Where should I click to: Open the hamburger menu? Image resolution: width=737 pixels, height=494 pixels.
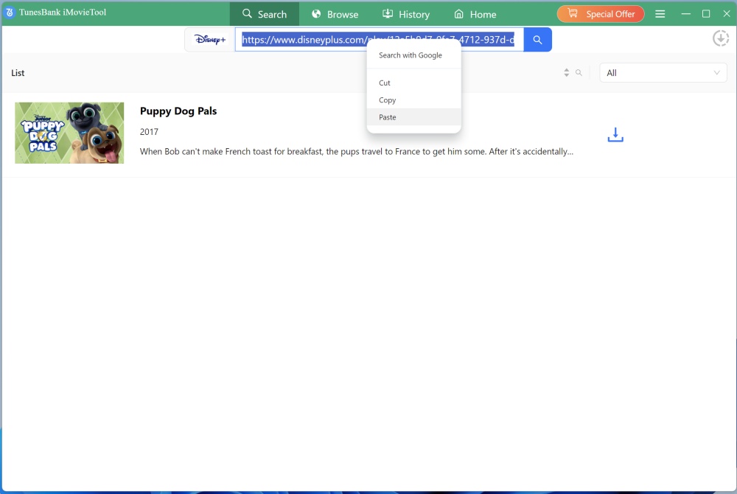(660, 14)
